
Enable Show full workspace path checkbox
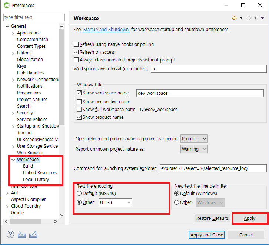coord(79,110)
